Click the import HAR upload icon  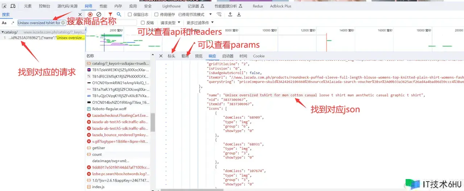point(230,14)
